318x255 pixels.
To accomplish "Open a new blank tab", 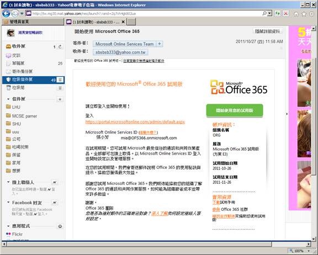I will point(131,22).
